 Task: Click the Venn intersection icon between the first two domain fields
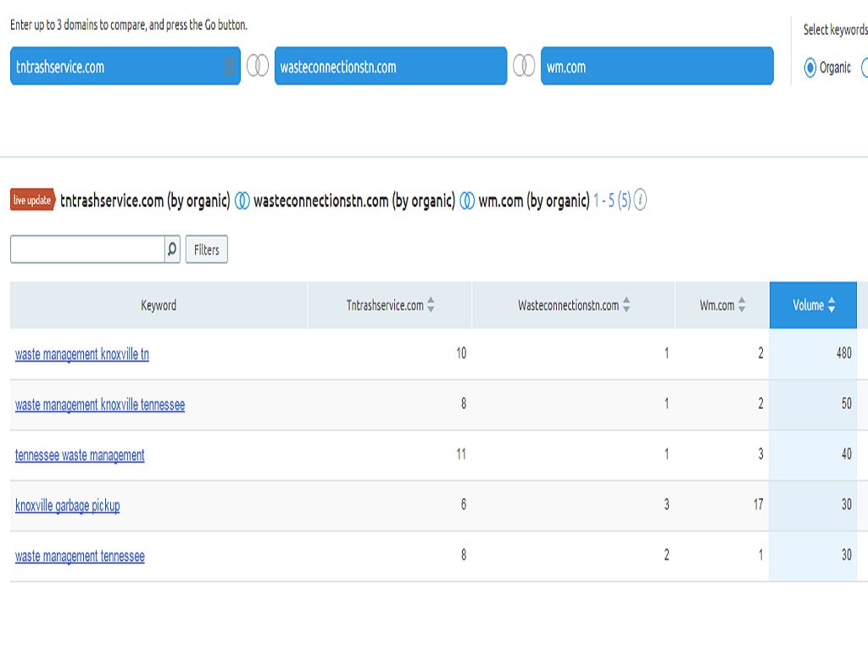pos(258,66)
